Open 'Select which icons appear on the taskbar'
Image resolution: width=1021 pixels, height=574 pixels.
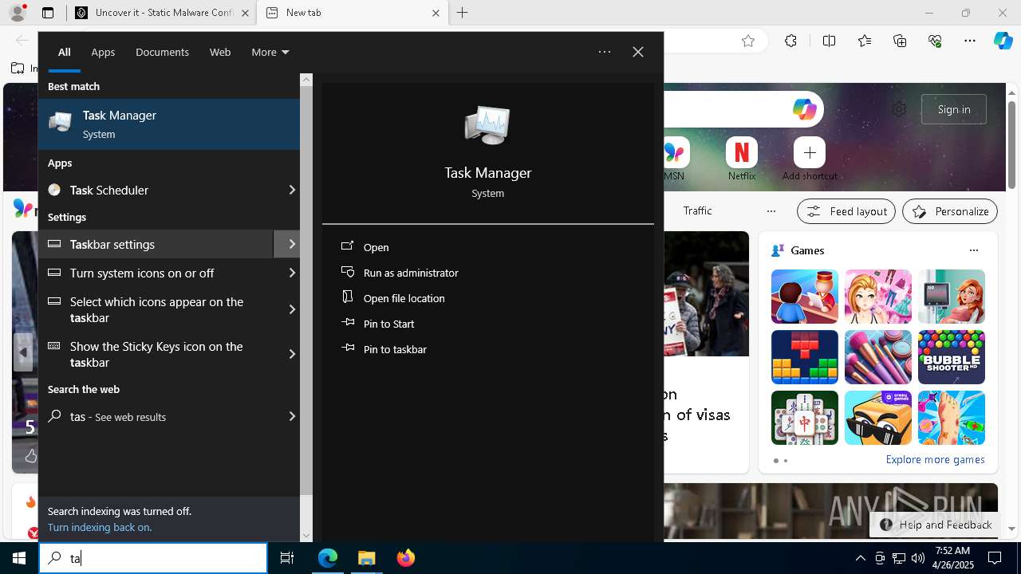[x=156, y=309]
